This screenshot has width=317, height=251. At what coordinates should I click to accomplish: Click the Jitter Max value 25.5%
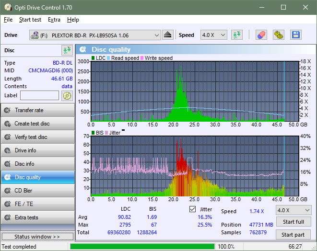(x=205, y=225)
